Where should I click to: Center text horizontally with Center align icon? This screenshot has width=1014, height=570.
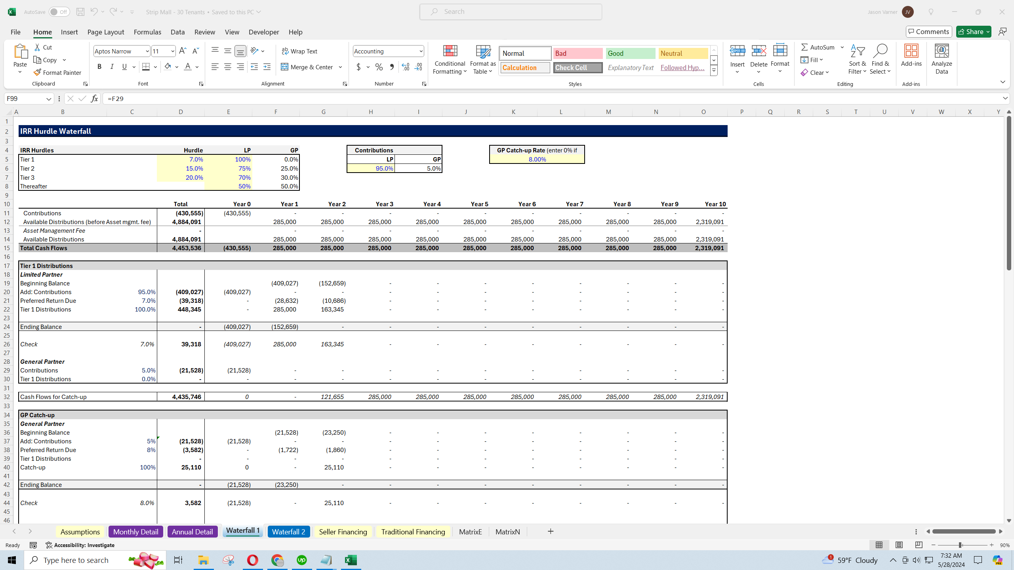coord(228,67)
